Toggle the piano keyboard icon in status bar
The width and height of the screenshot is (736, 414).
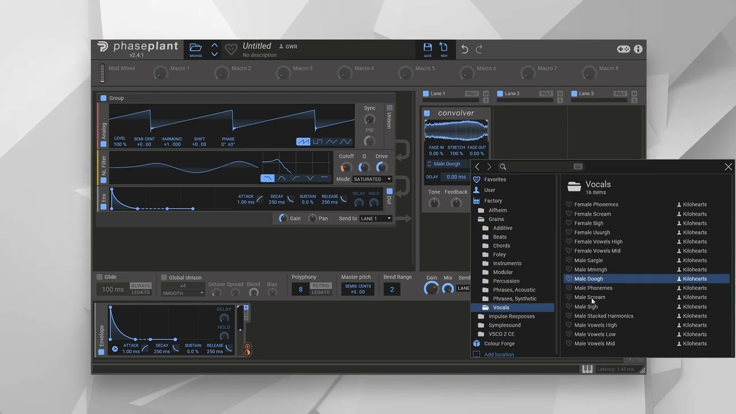coord(587,369)
